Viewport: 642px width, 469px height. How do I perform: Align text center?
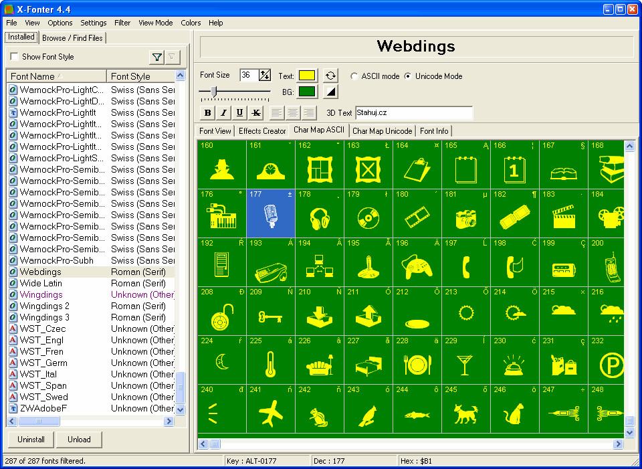point(293,112)
